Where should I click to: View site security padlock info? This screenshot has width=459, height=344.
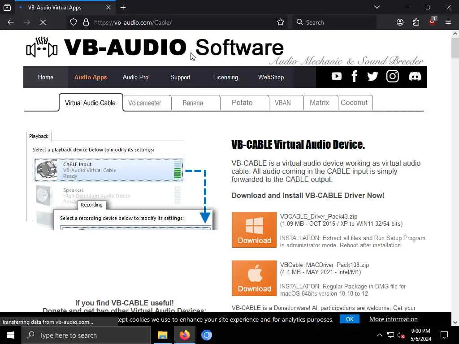[86, 22]
